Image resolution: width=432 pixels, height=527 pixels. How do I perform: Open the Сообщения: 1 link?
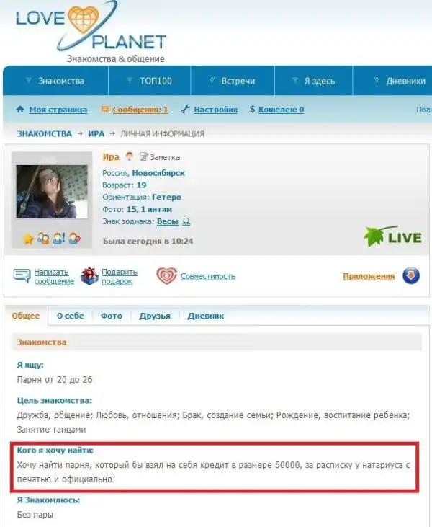140,110
